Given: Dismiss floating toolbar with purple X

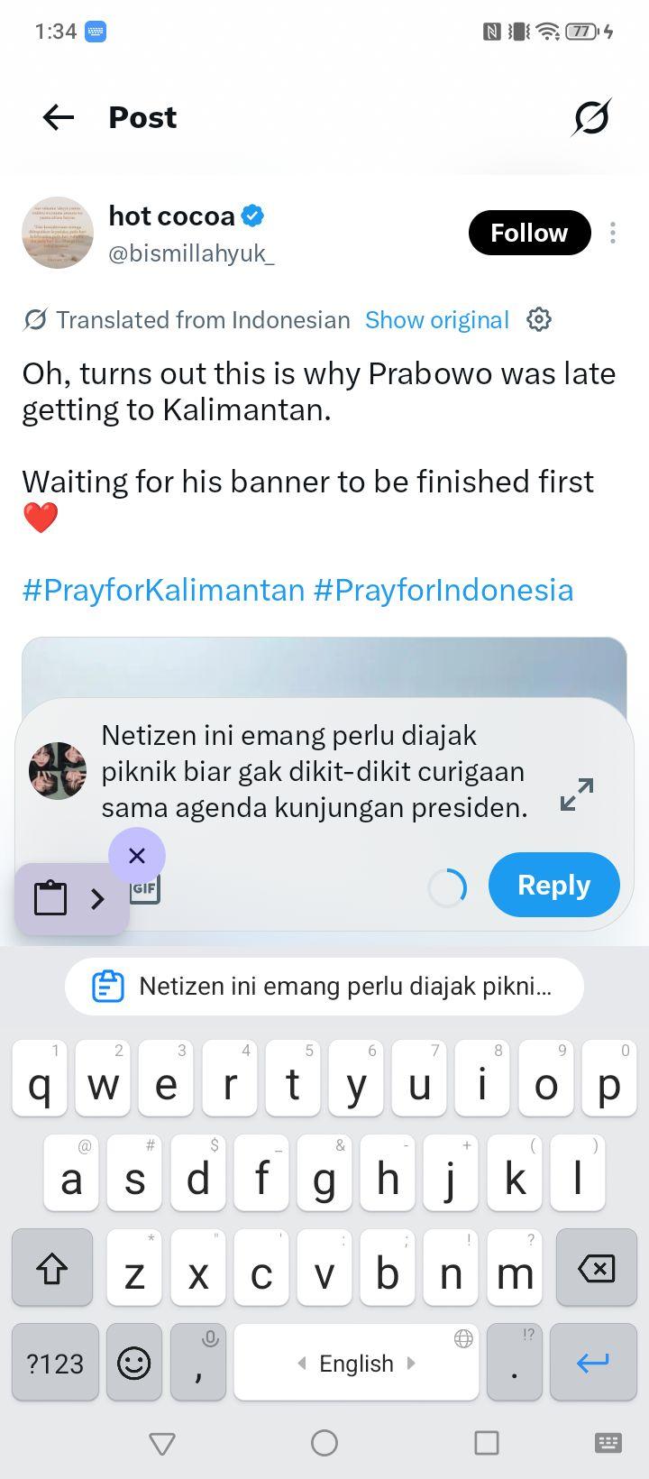Looking at the screenshot, I should [x=137, y=855].
